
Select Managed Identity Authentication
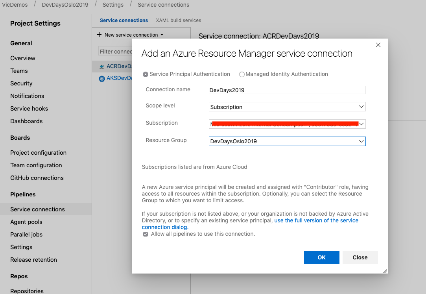[242, 74]
